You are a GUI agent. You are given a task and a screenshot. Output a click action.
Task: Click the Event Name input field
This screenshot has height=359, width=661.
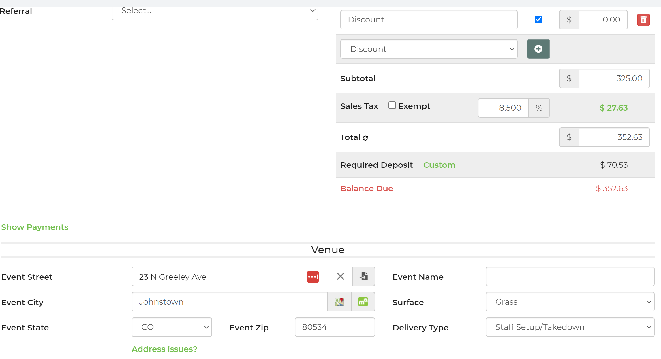(x=570, y=277)
